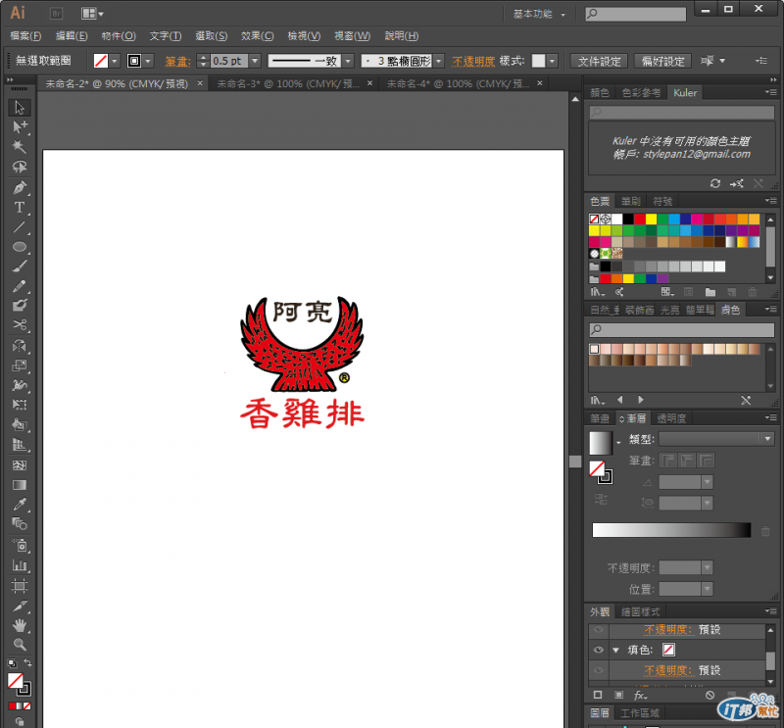The height and width of the screenshot is (728, 784).
Task: Toggle visibility of lower 不透明度 row
Action: [x=599, y=670]
